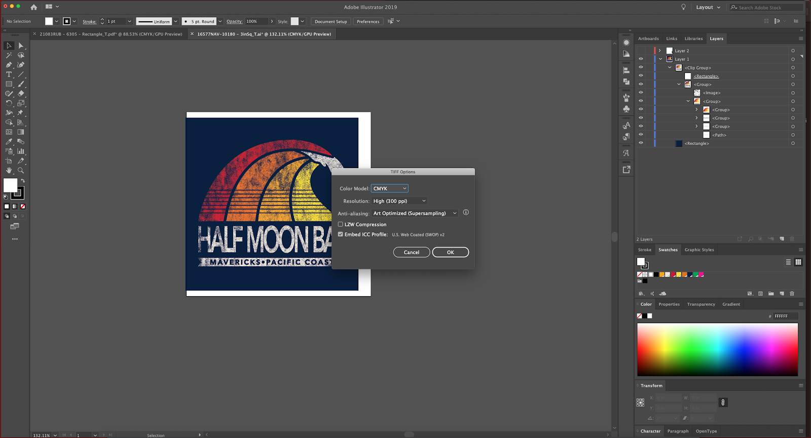
Task: Open Document Setup
Action: (330, 21)
